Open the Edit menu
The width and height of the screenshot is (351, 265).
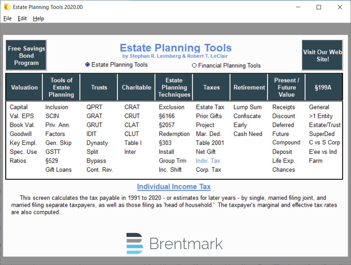point(22,18)
